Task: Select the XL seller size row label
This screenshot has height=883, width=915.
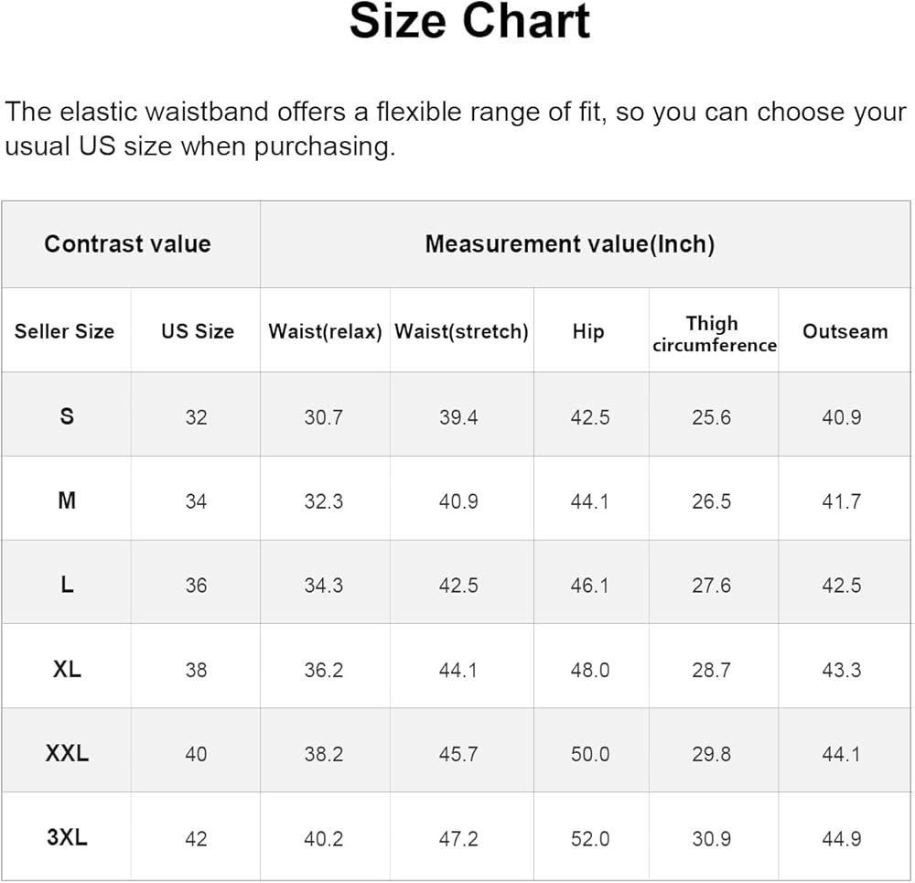Action: click(67, 669)
